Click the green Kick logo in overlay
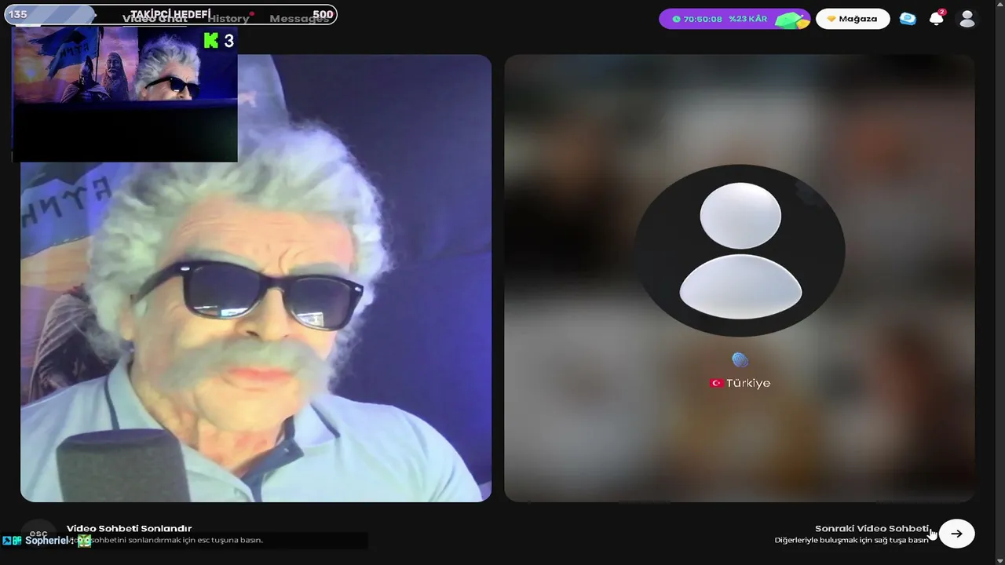The height and width of the screenshot is (565, 1005). (x=210, y=41)
